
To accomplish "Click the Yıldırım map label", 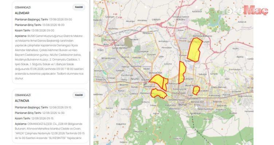I will tap(217, 101).
